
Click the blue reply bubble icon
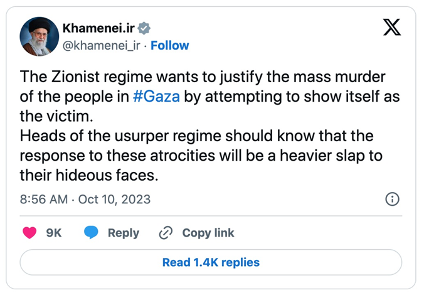(x=92, y=233)
